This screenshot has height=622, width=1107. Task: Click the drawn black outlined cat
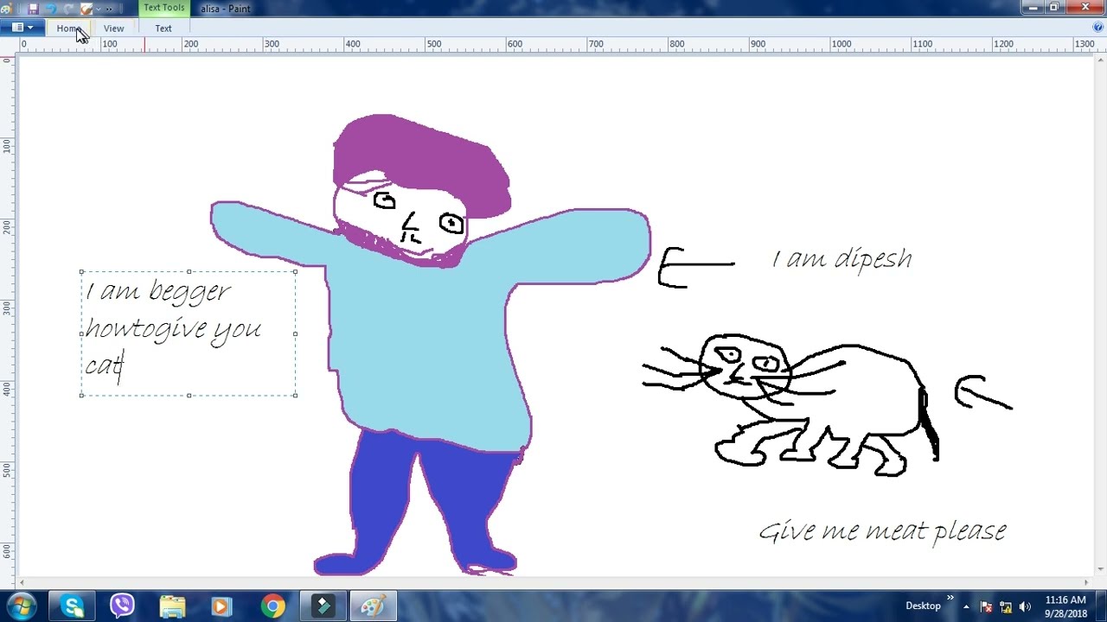point(791,404)
